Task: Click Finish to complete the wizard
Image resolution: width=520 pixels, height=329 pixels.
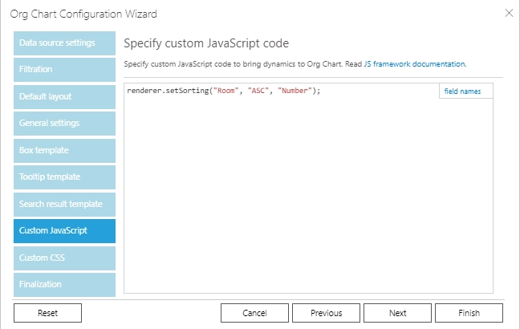Action: (469, 313)
